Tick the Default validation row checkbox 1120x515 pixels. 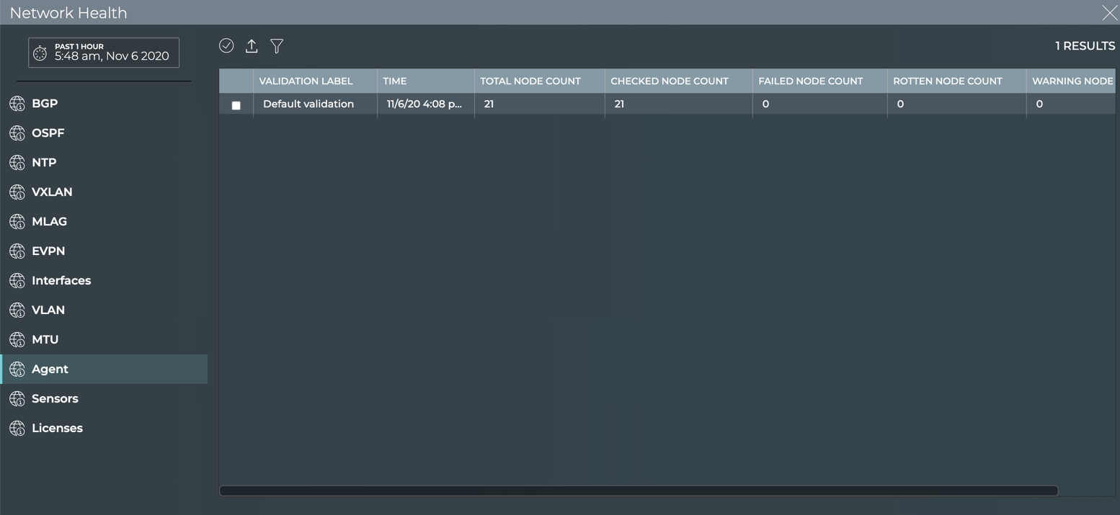[x=236, y=105]
